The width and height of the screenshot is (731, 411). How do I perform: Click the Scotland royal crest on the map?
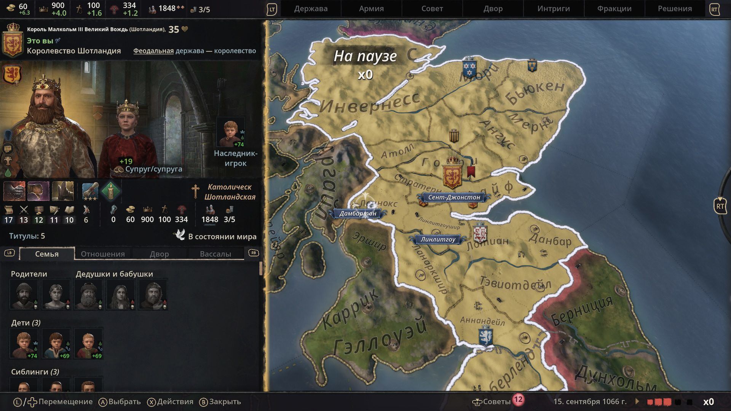452,172
